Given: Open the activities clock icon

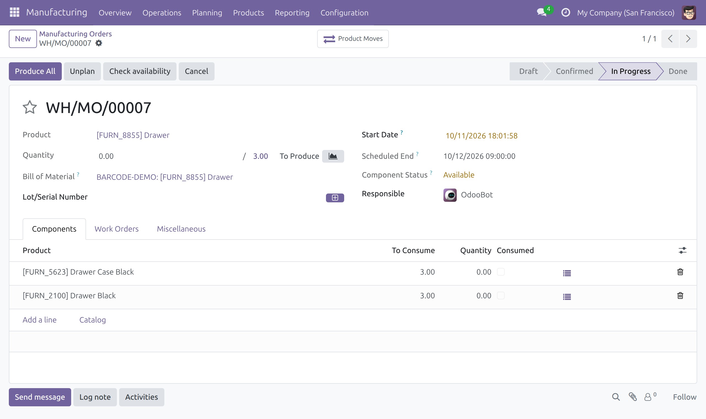Looking at the screenshot, I should [x=566, y=12].
